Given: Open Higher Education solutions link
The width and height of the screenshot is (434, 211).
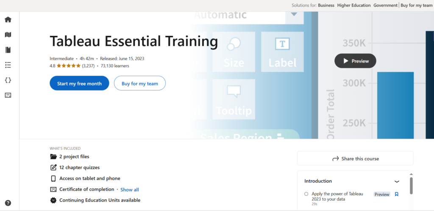Looking at the screenshot, I should tap(354, 5).
